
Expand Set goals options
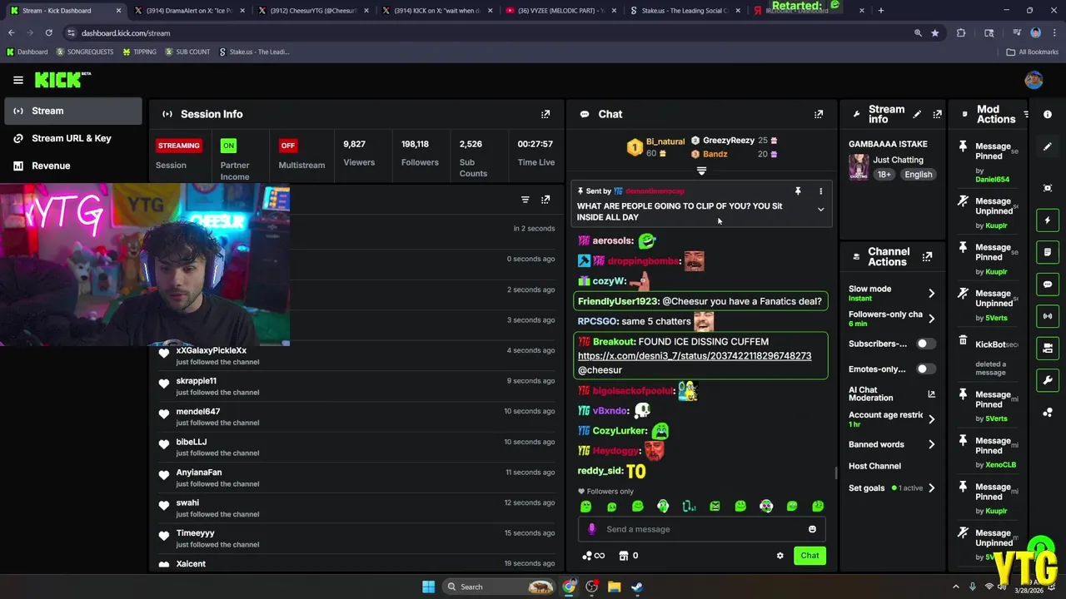[x=931, y=488]
